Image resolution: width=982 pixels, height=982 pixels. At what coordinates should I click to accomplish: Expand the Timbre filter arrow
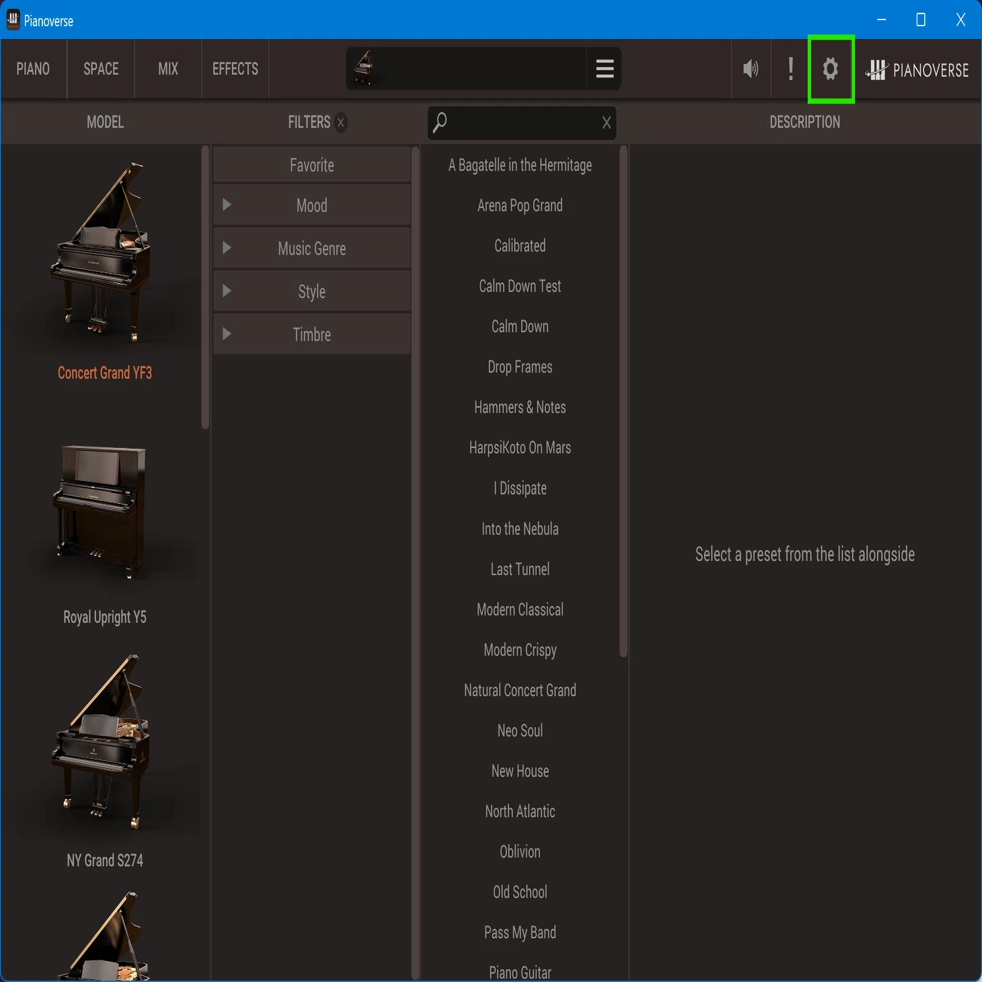coord(227,334)
